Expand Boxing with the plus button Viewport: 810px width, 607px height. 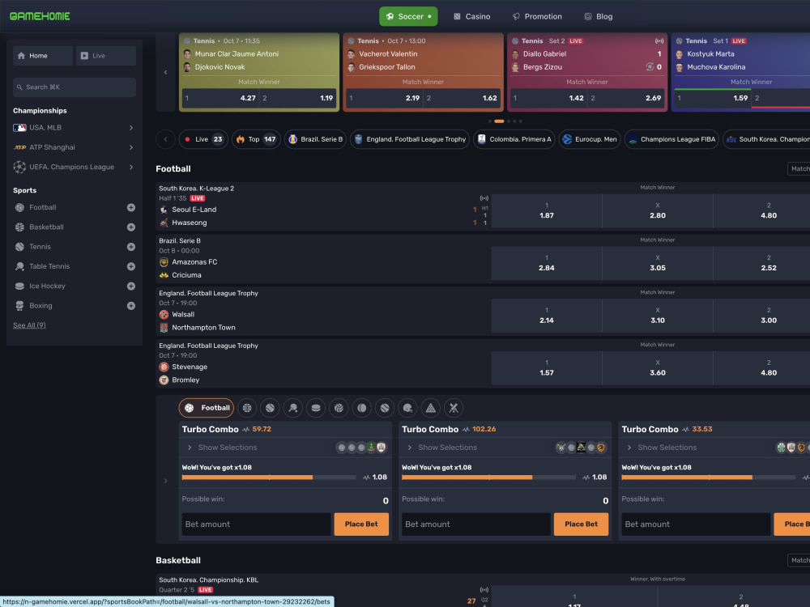point(131,306)
